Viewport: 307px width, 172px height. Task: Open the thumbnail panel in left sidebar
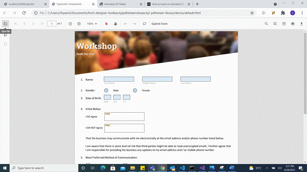(x=5, y=35)
